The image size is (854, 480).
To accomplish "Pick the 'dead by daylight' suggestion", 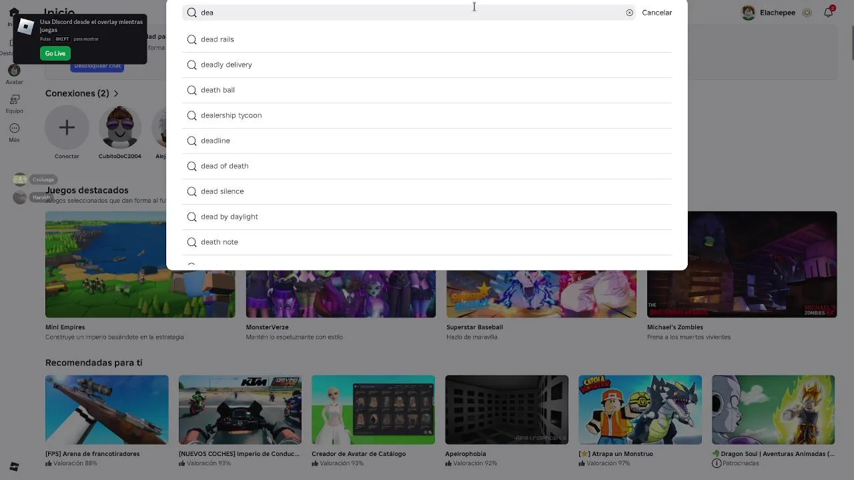I will click(427, 217).
